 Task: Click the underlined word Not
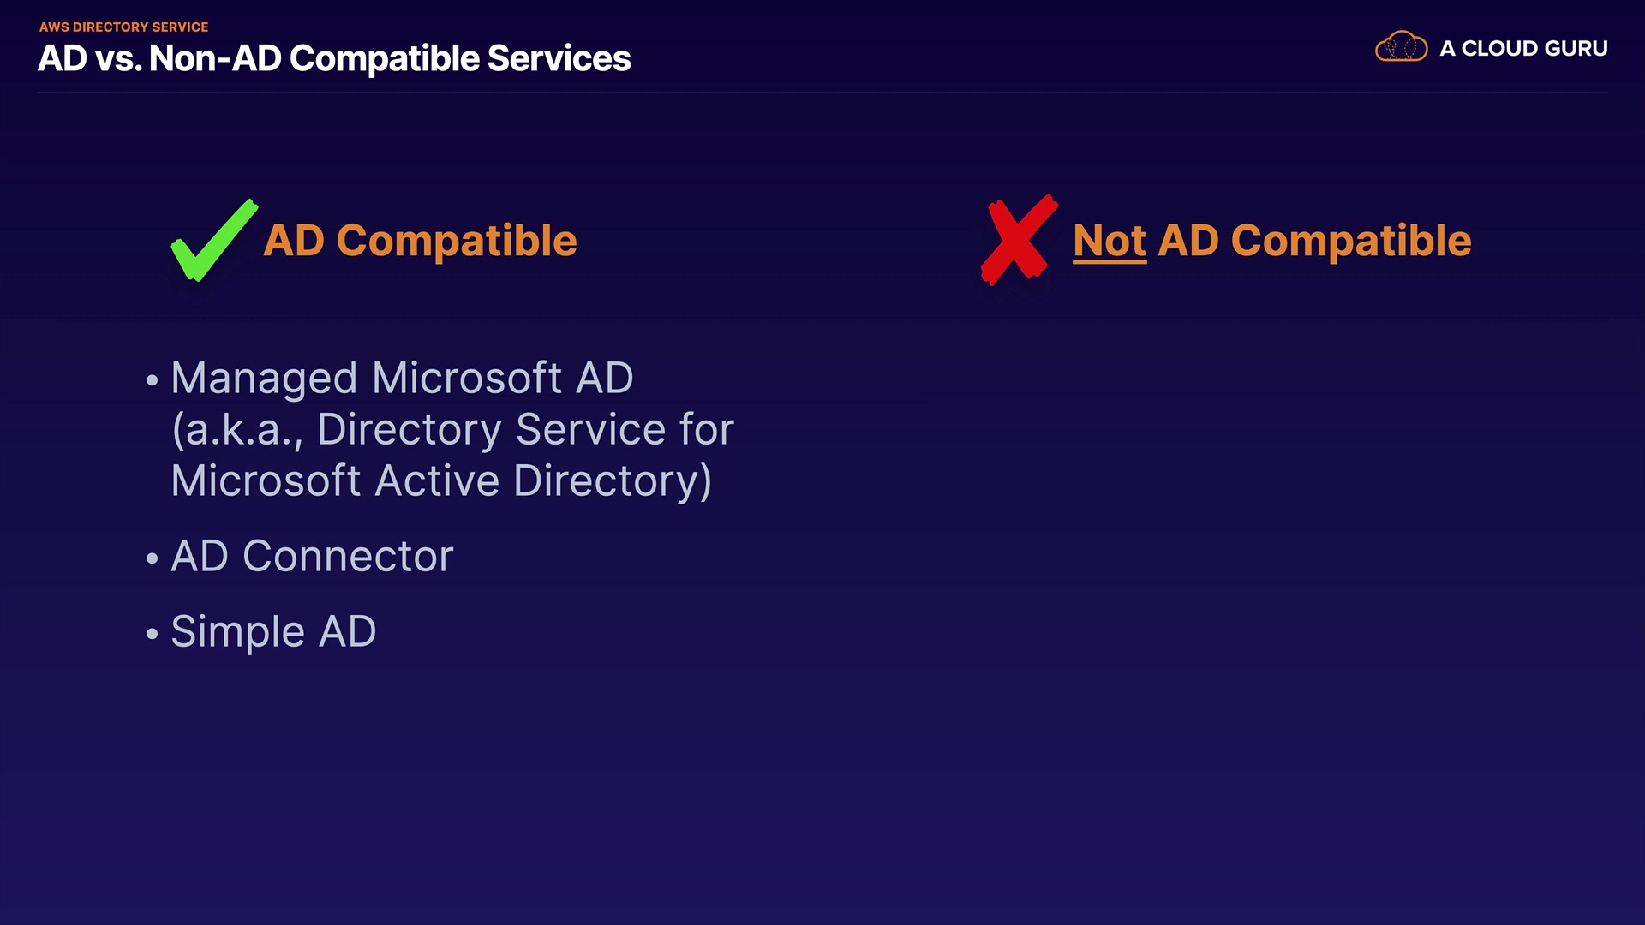(x=1110, y=241)
